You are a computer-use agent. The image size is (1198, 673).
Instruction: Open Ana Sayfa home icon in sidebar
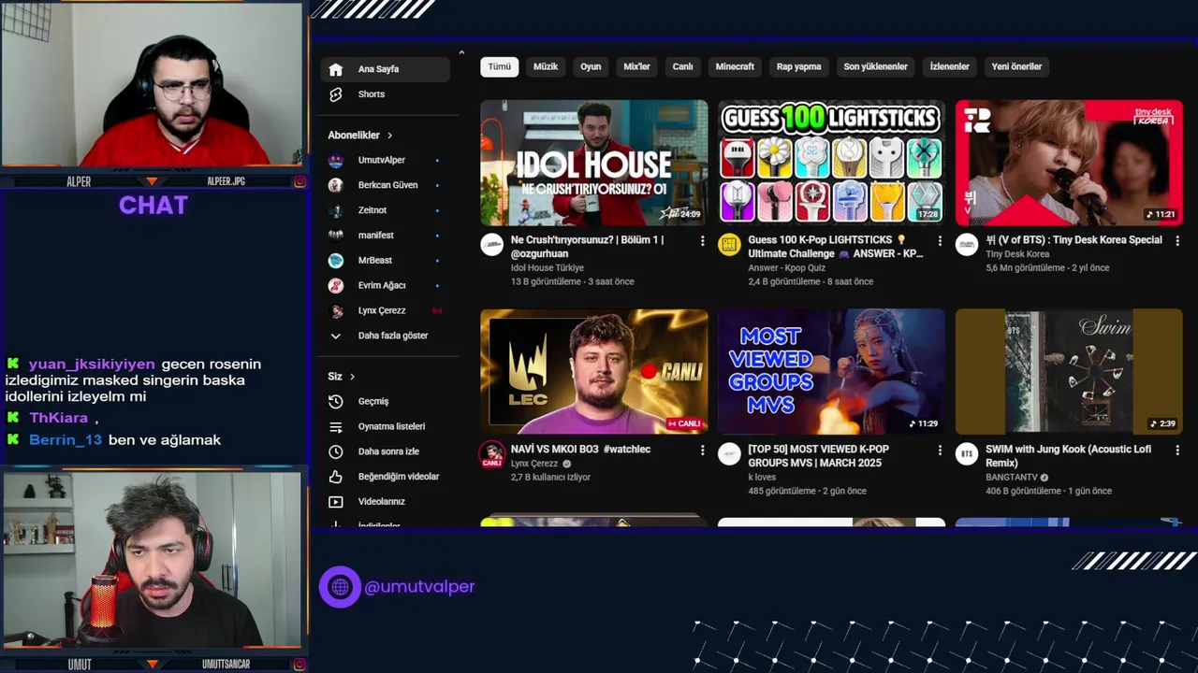336,69
